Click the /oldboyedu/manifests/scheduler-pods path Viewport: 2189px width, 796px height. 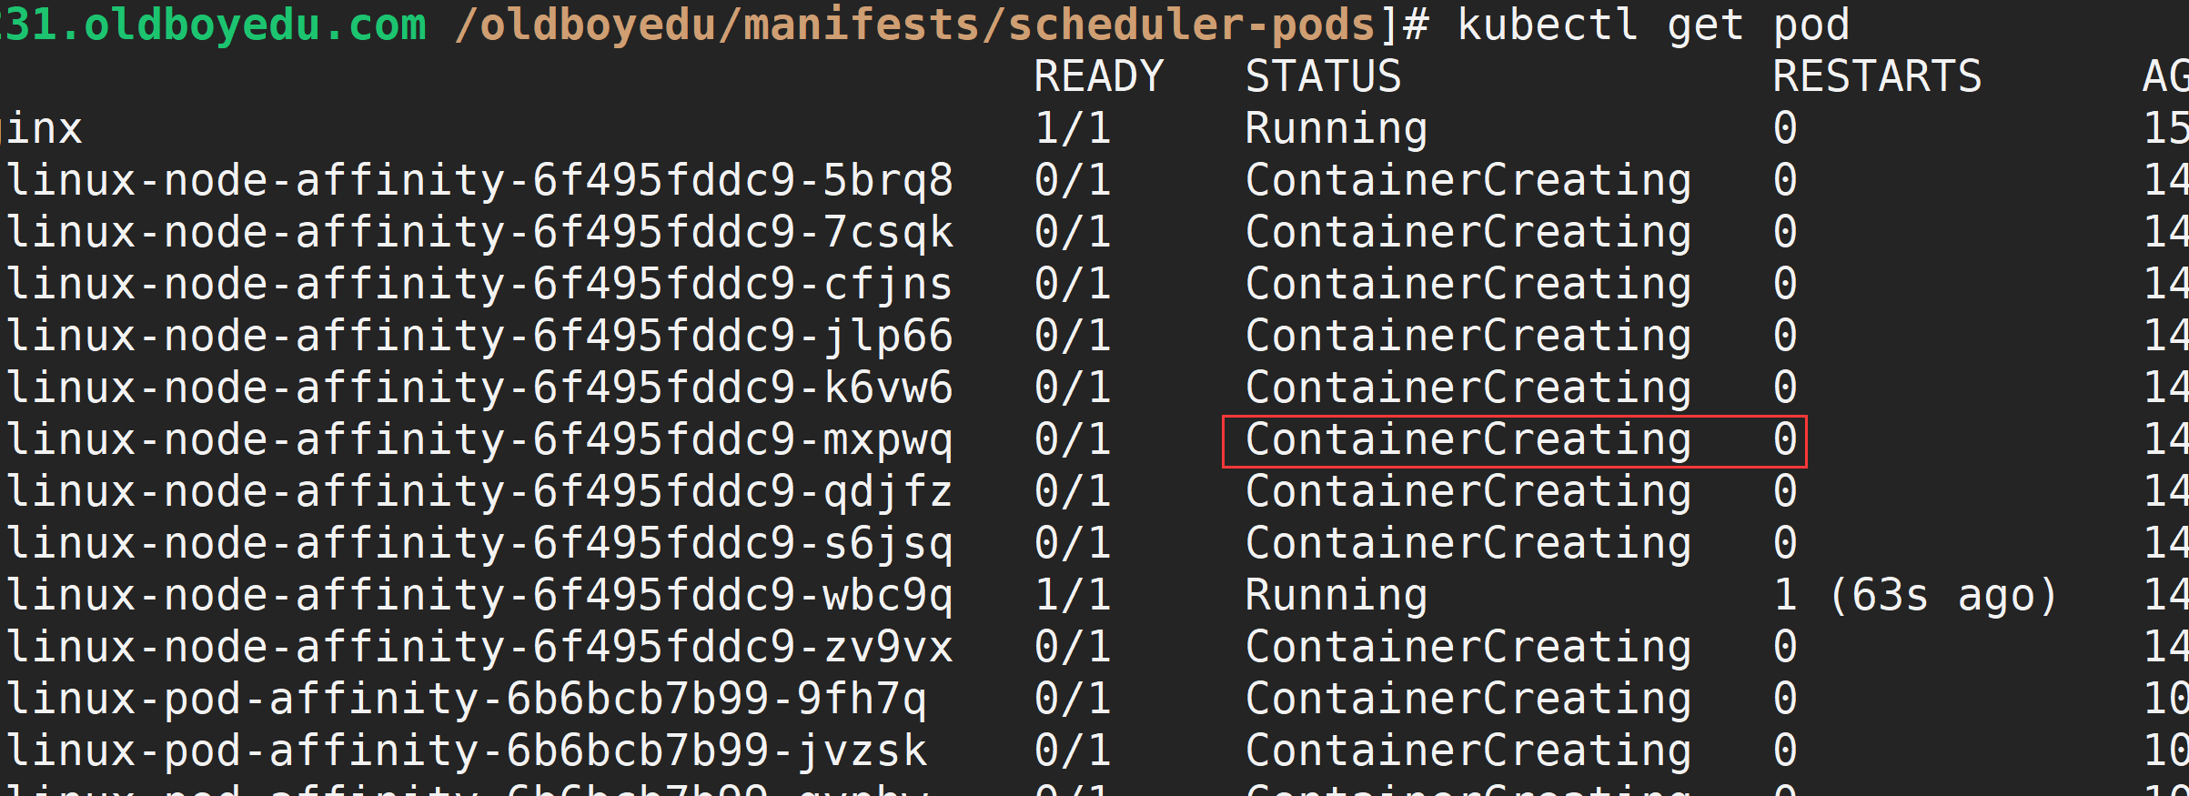point(914,25)
